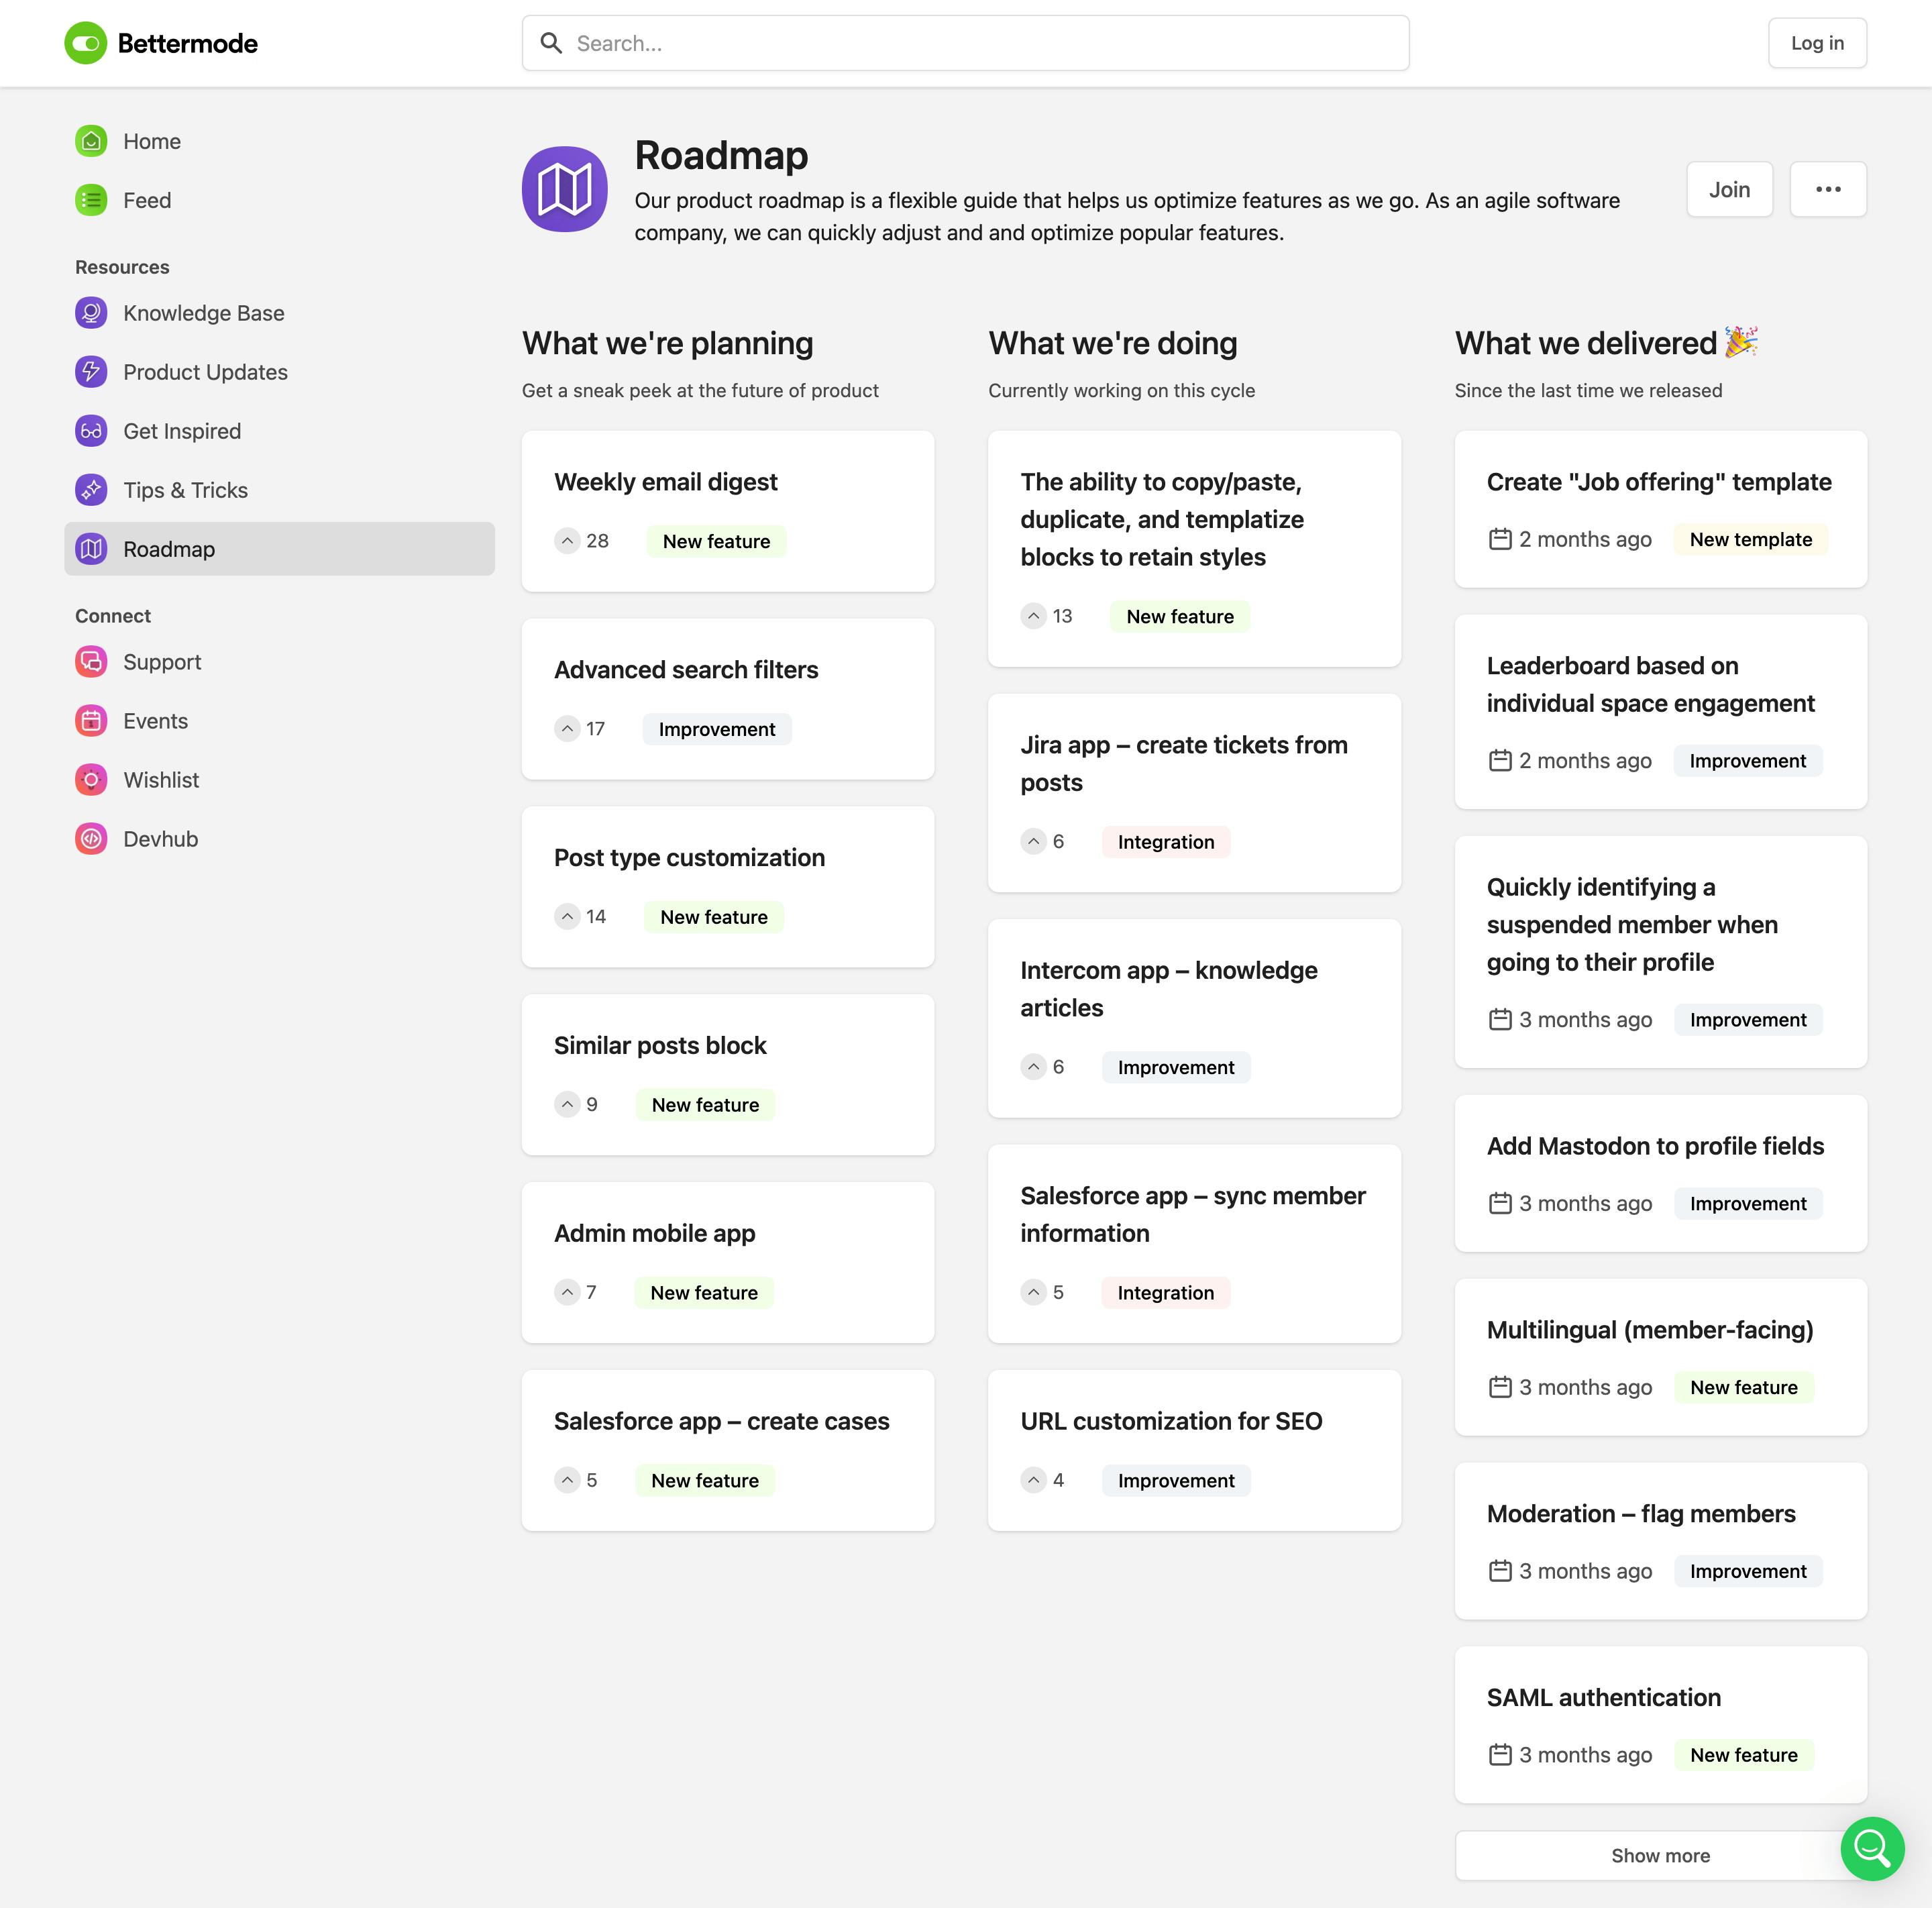
Task: Click the large purple Roadmap map icon
Action: 564,189
